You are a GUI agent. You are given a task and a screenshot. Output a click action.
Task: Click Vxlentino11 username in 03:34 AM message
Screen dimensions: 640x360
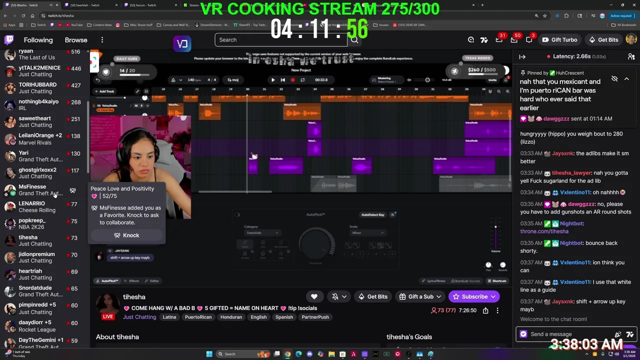[x=574, y=192]
